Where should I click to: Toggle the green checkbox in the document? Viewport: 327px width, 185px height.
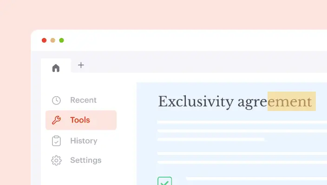click(x=164, y=181)
